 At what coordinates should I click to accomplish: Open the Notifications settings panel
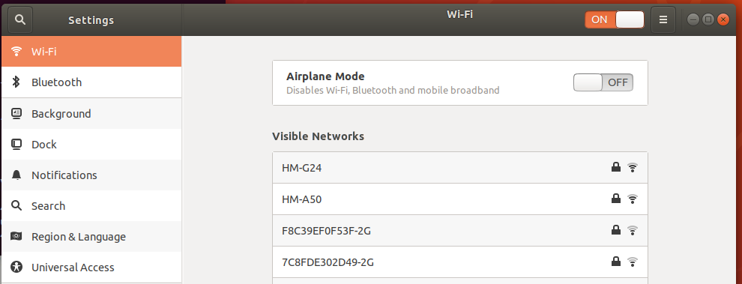[x=91, y=175]
